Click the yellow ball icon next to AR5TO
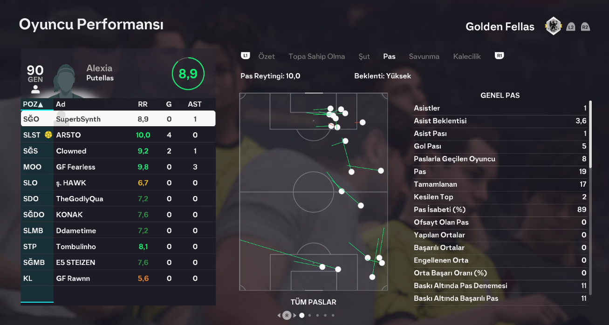Viewport: 609px width, 325px height. pos(48,135)
